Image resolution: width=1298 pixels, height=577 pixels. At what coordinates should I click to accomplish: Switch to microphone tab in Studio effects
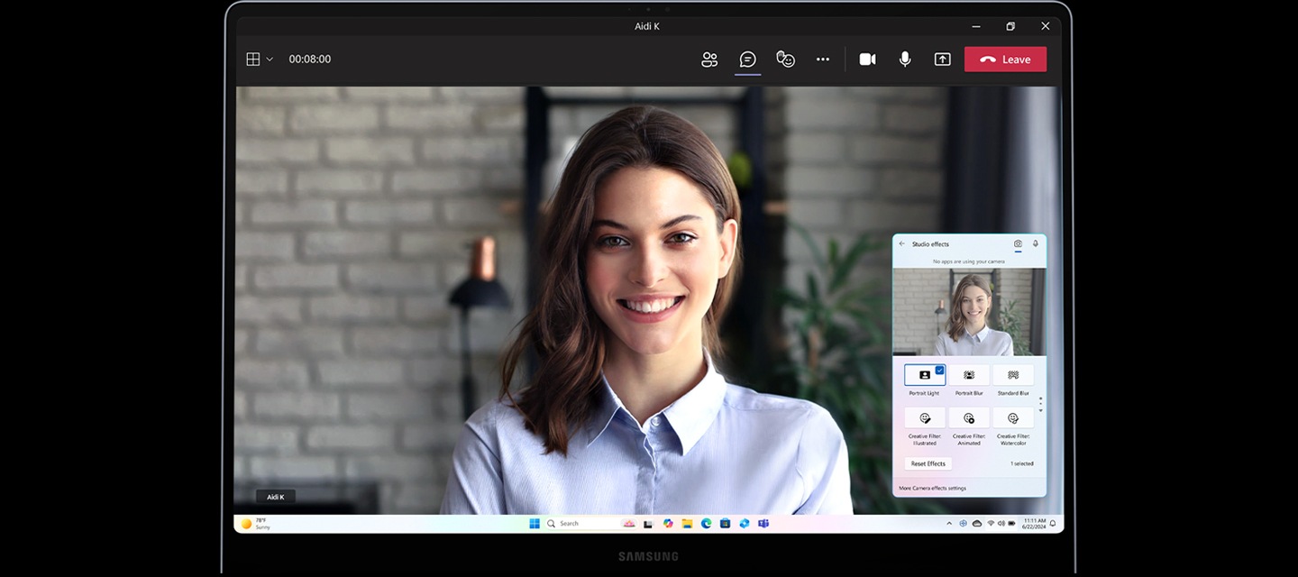coord(1036,244)
